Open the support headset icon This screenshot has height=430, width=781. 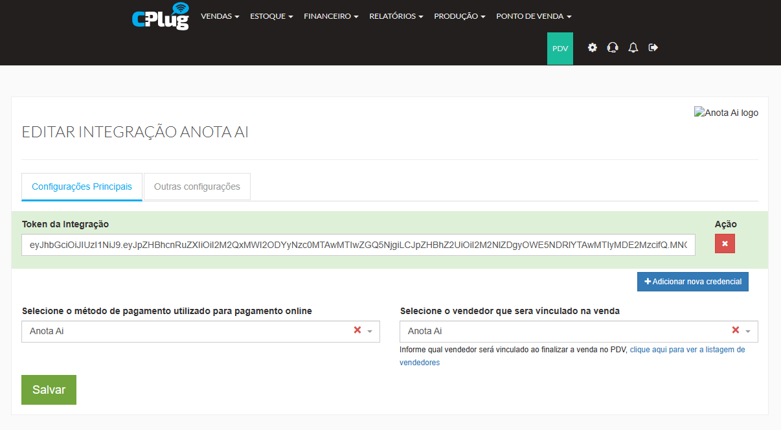point(613,47)
